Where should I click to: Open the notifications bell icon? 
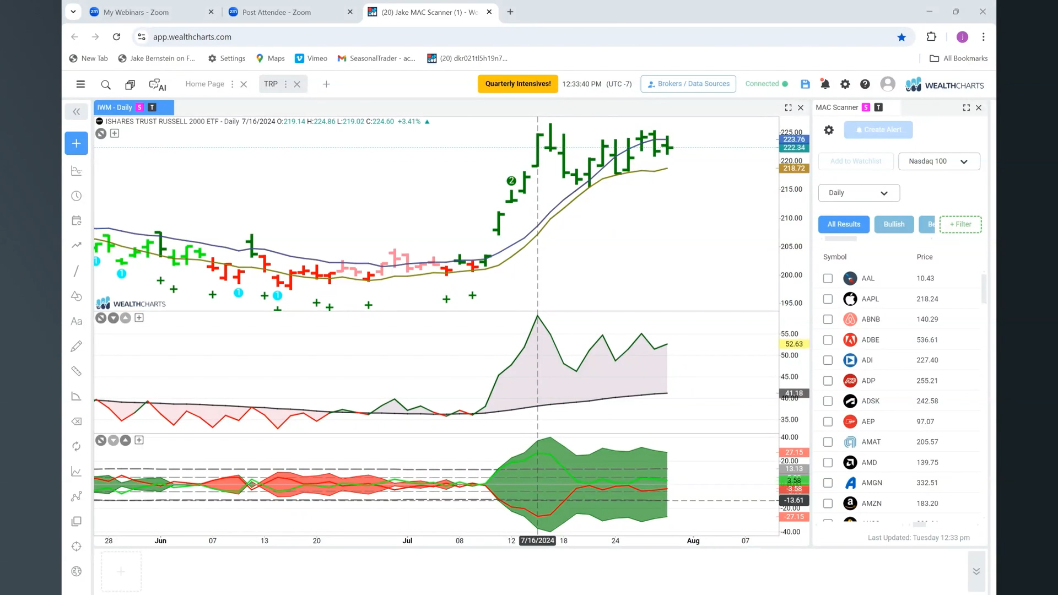point(825,84)
